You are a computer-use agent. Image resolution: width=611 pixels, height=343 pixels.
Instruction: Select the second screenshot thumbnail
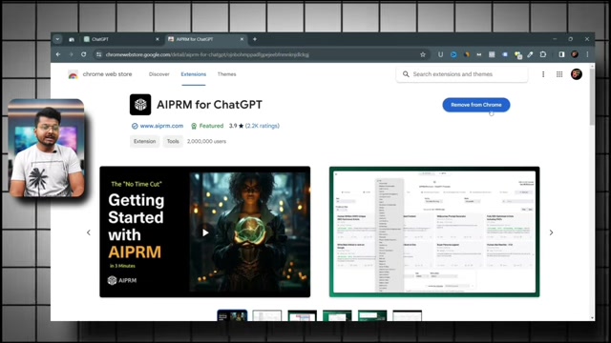point(267,315)
